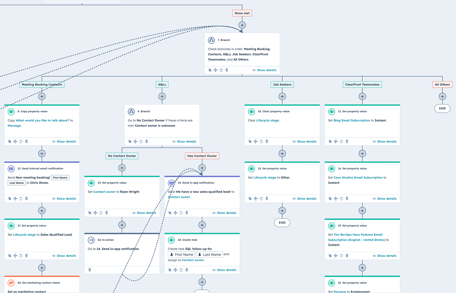Click the branch icon on the 7. Branch card
456x293 pixels.
(x=211, y=40)
